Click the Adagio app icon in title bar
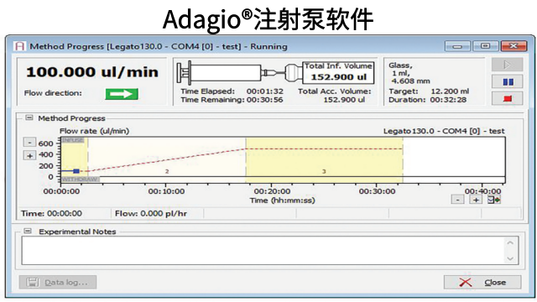The image size is (537, 302). pyautogui.click(x=20, y=46)
